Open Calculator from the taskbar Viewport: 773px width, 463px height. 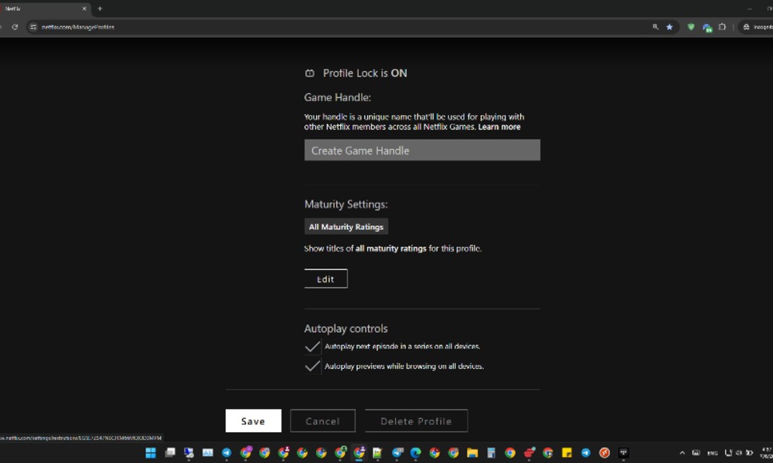(x=491, y=453)
